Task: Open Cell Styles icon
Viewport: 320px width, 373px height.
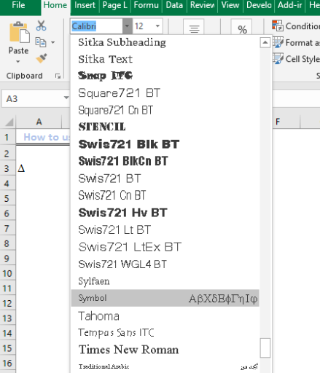Action: coord(278,59)
